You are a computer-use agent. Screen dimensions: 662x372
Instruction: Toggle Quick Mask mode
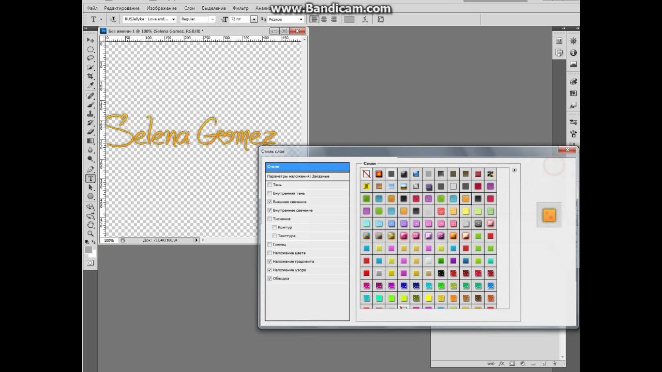(x=91, y=263)
